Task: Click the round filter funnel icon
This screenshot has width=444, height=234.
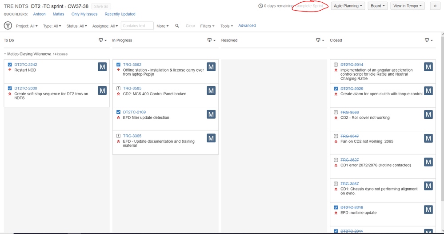Action: point(8,26)
